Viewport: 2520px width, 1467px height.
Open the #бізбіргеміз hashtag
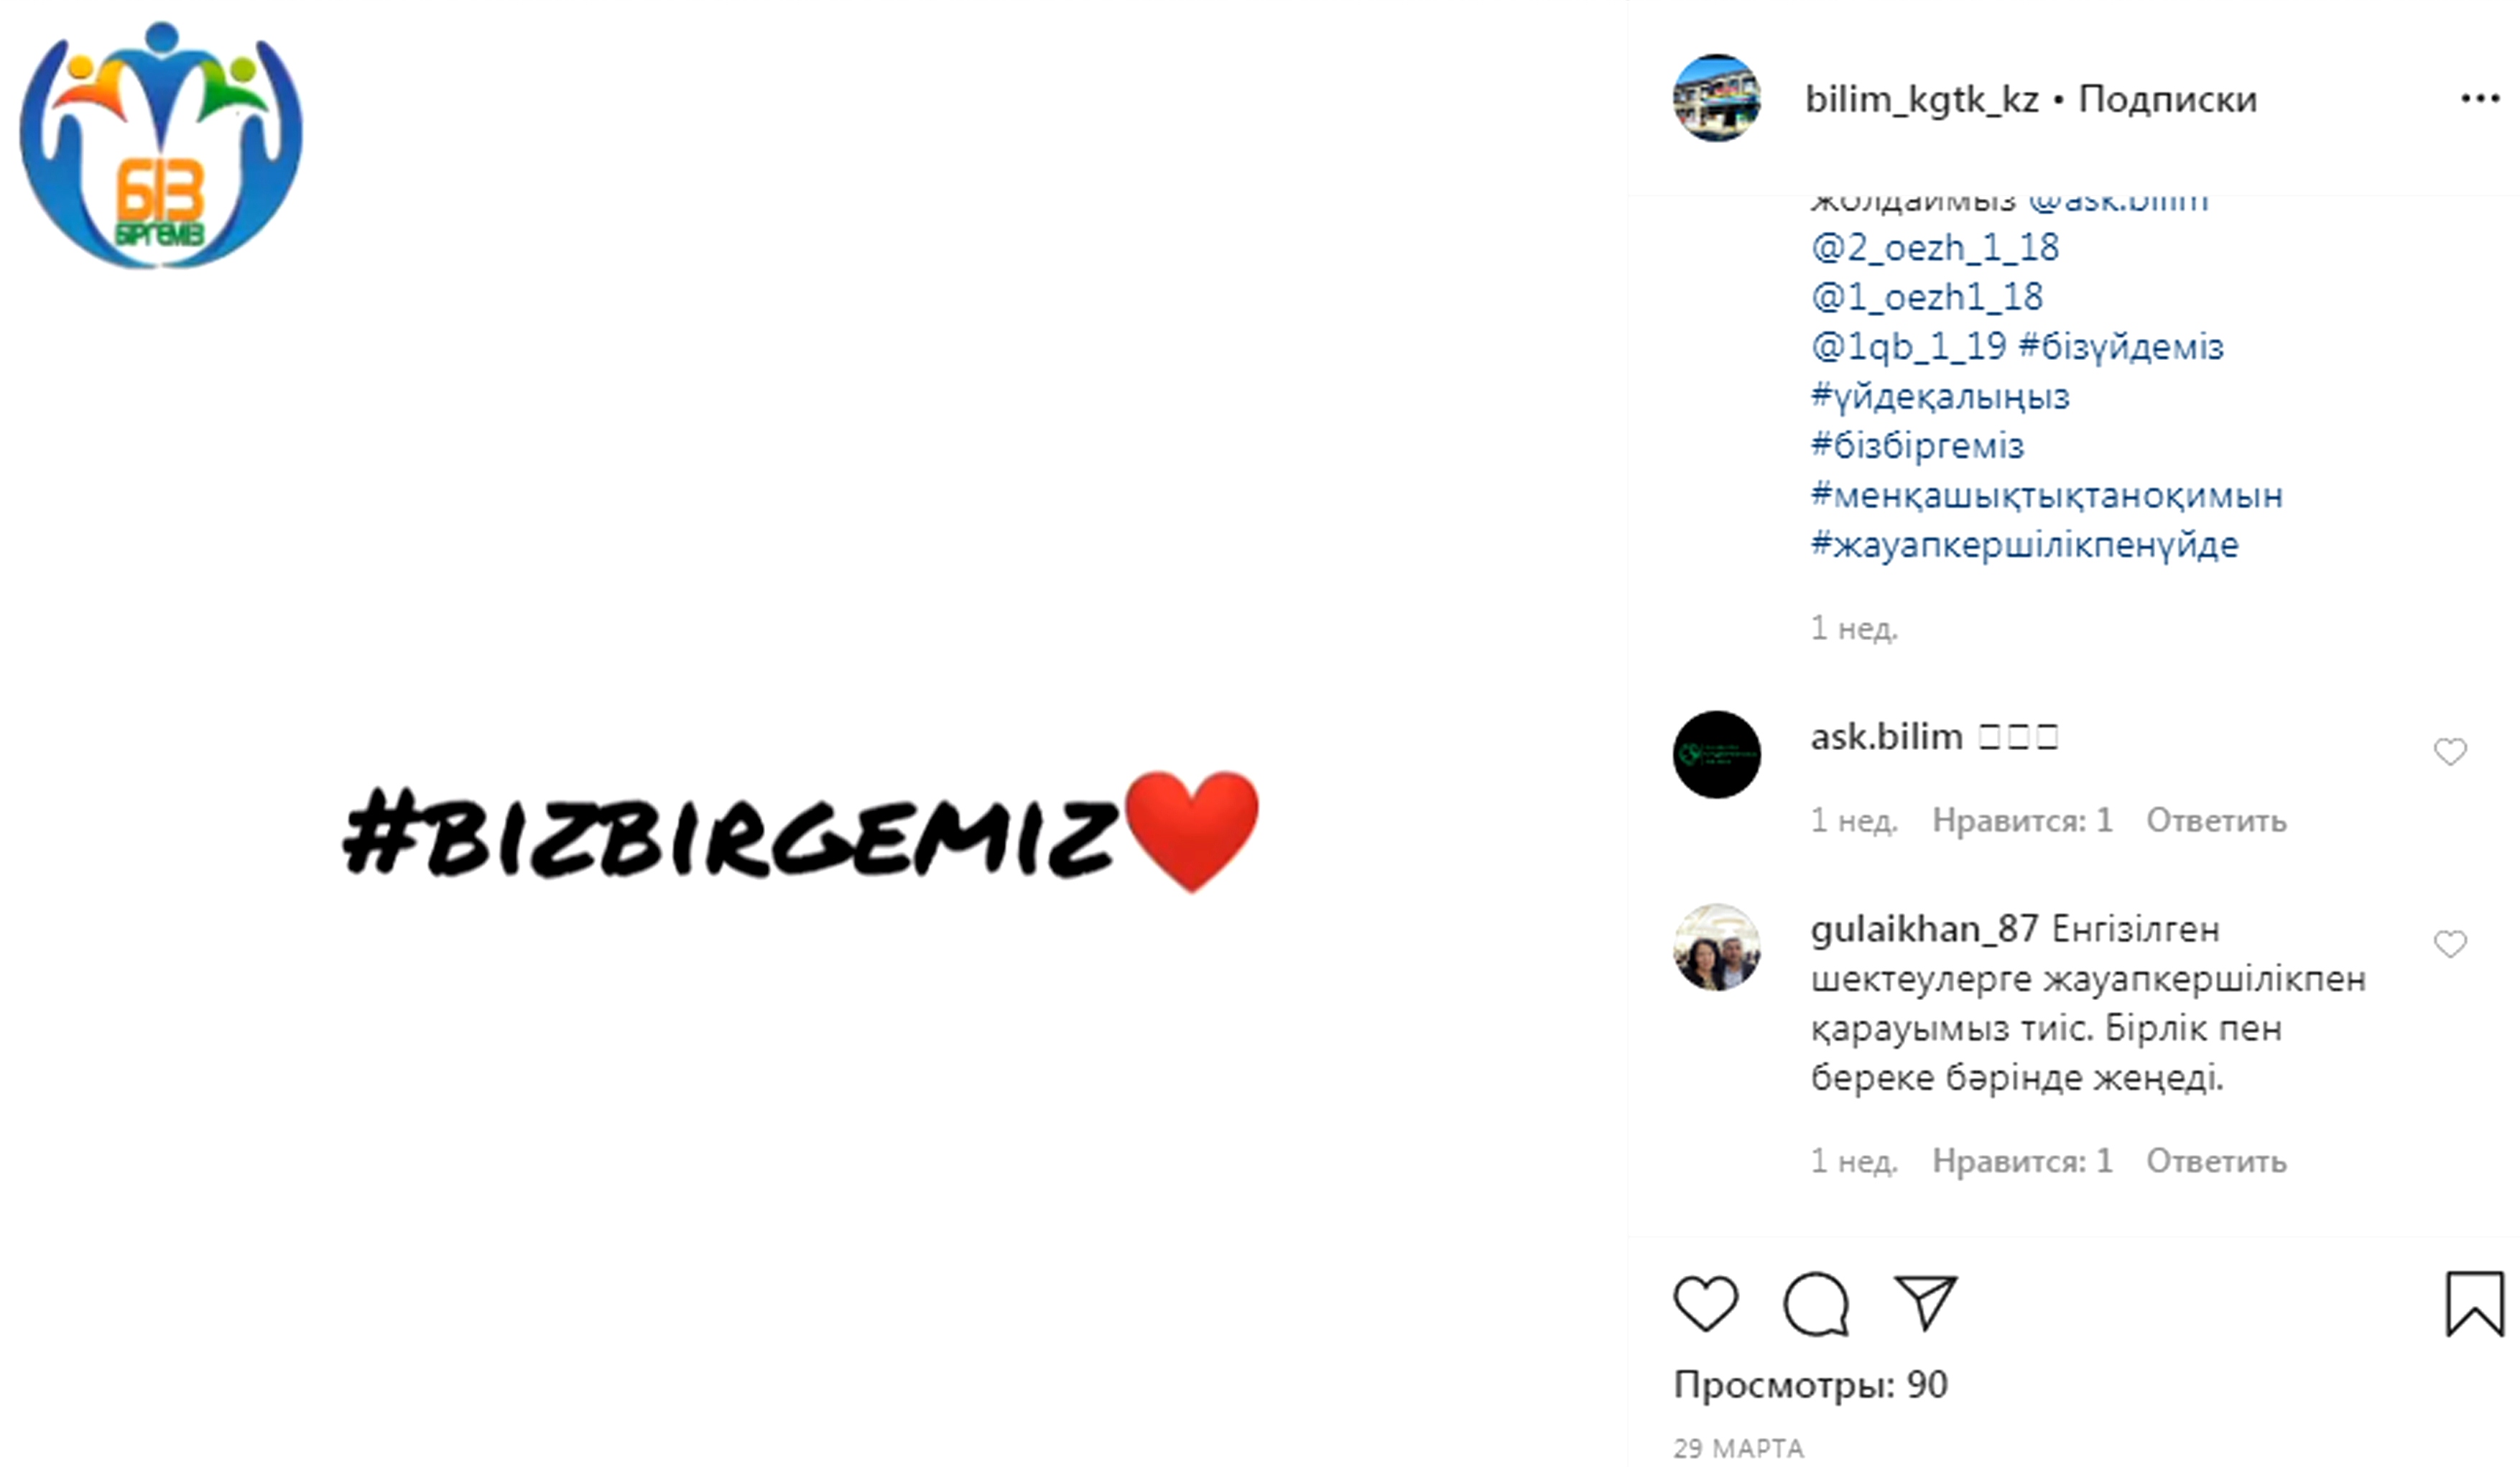[1918, 445]
